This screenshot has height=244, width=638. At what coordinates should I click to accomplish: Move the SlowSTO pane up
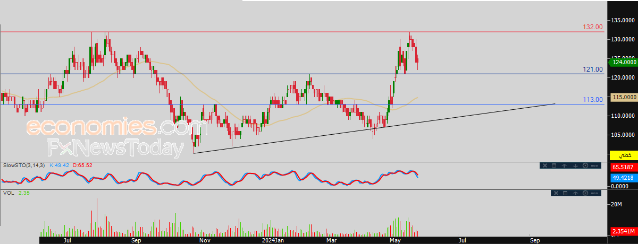point(564,165)
